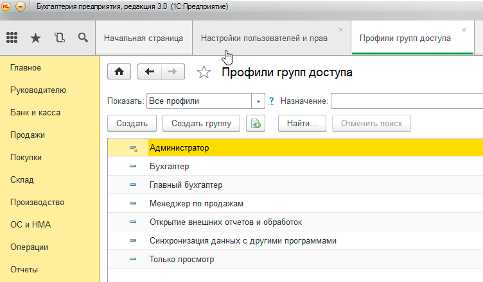Click the global search magnifier icon
483x282 pixels.
[x=83, y=38]
